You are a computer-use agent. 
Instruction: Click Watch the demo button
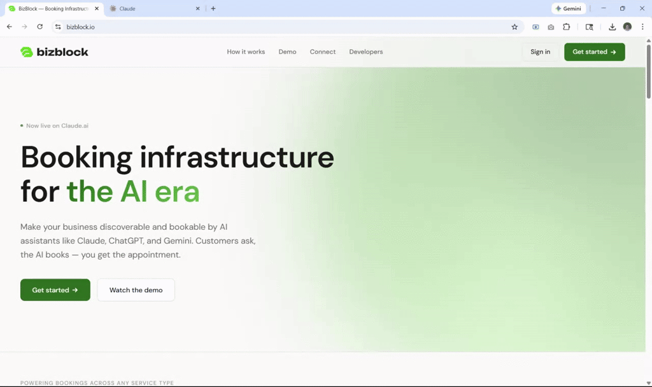pyautogui.click(x=136, y=290)
